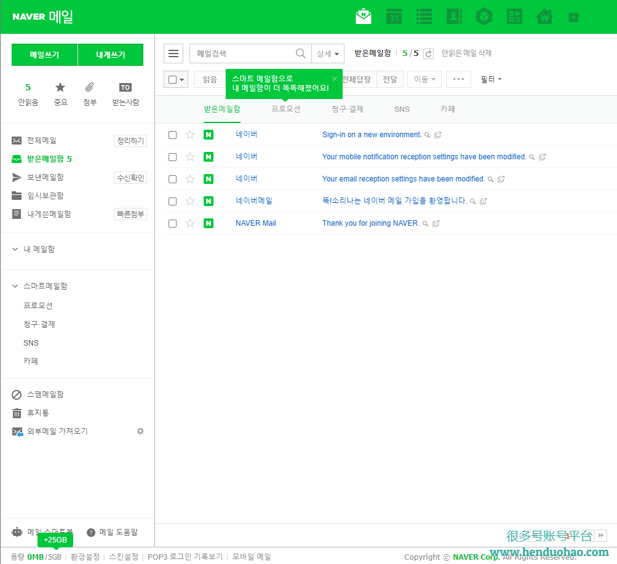This screenshot has width=617, height=564.
Task: Switch to the 청구·결제 tab
Action: point(348,109)
